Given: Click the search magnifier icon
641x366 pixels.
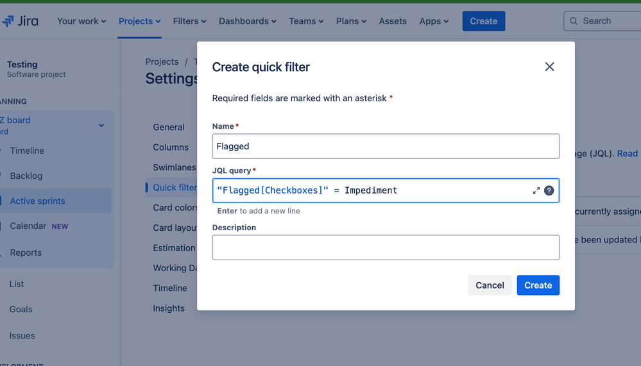Looking at the screenshot, I should pos(574,21).
